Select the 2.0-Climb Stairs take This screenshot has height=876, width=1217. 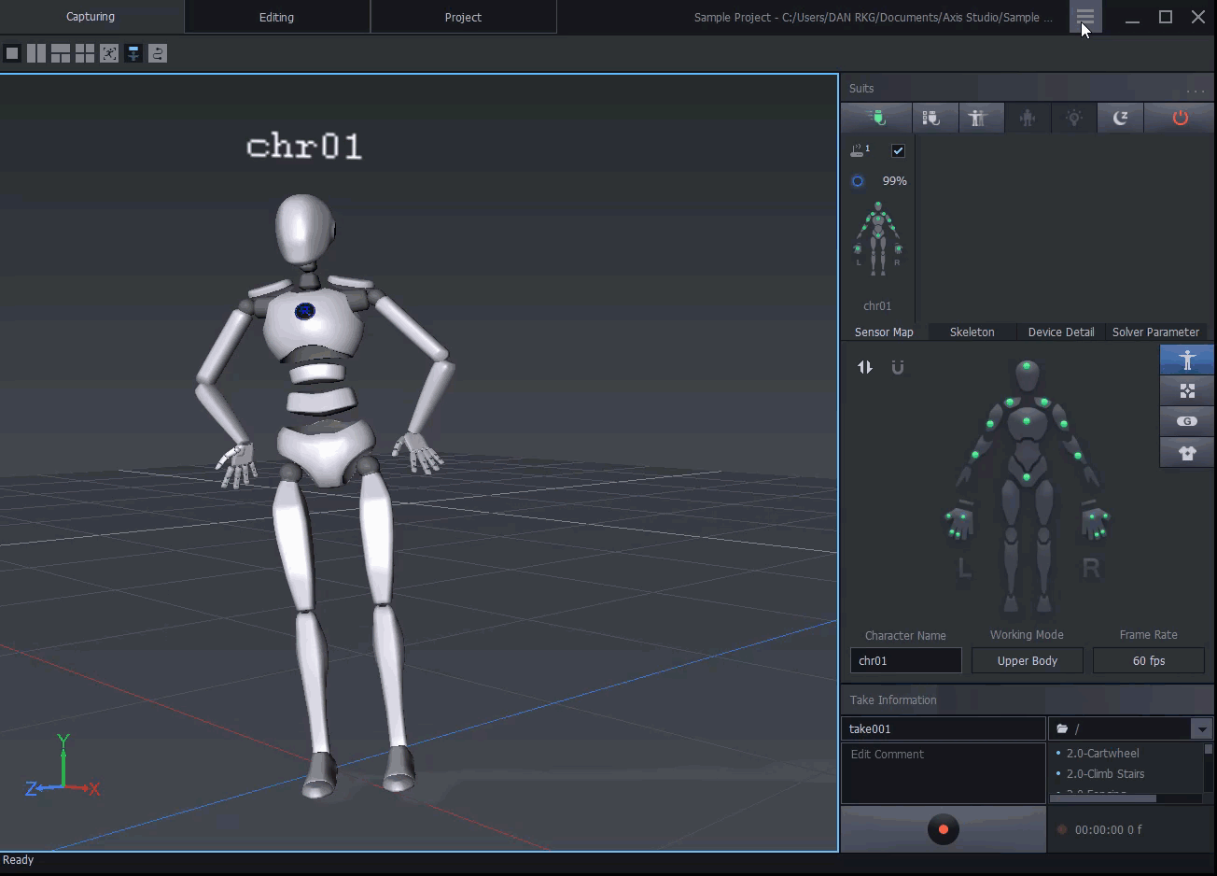point(1105,774)
